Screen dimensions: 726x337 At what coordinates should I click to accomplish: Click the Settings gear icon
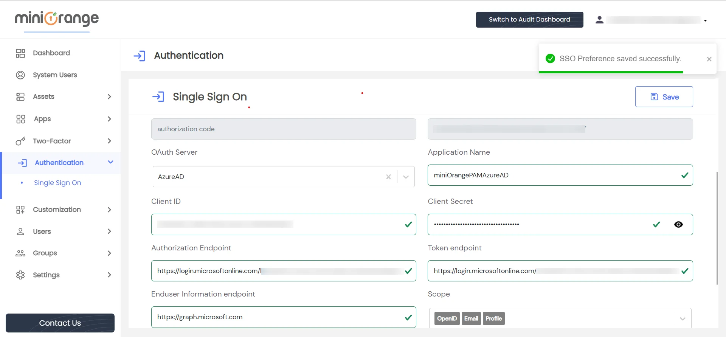coord(20,275)
